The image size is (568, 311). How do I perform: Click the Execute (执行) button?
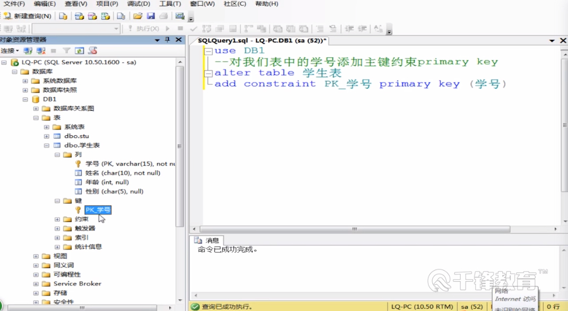click(143, 29)
